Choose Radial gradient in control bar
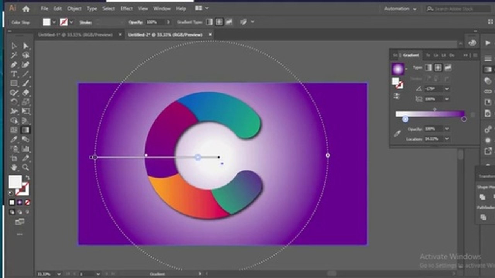Image resolution: width=495 pixels, height=278 pixels. 219,22
